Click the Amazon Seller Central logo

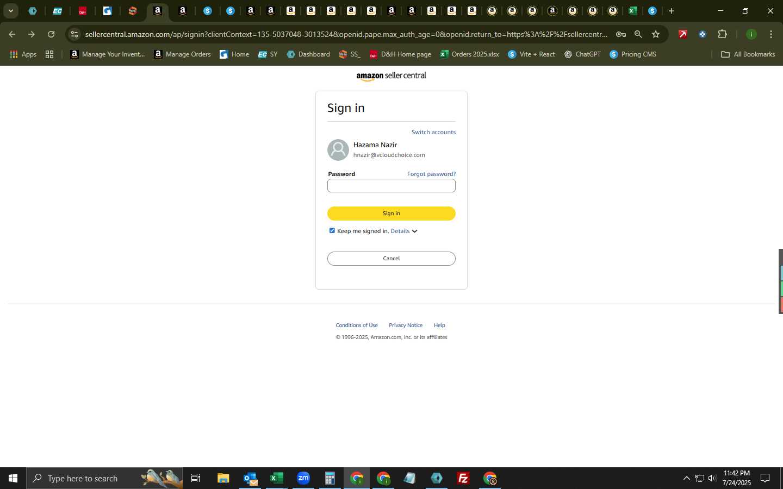pyautogui.click(x=391, y=76)
